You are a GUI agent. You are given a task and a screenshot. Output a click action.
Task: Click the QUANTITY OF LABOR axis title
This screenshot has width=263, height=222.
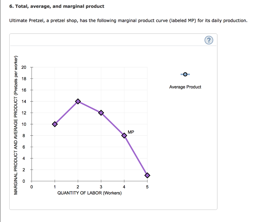89,193
